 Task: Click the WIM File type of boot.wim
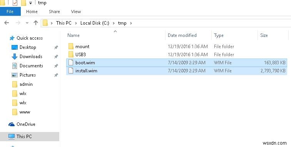coord(223,63)
